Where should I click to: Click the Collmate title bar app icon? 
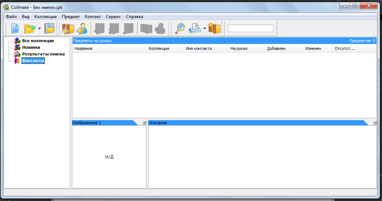click(6, 7)
